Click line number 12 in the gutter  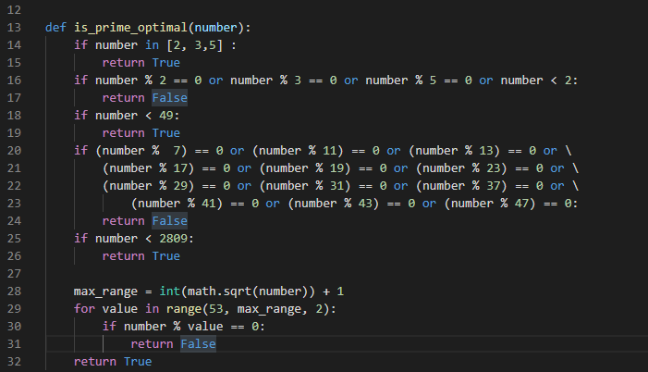[x=14, y=10]
